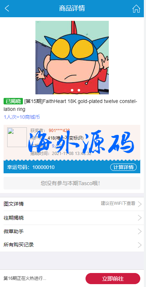
Task: Open the 计算详情 calculation details button
Action: (123, 167)
